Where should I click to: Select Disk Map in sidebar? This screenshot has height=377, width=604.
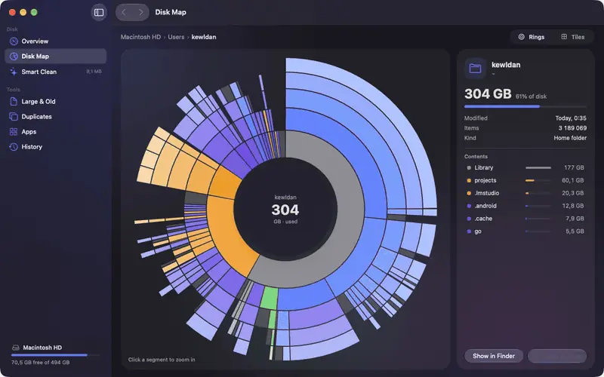coord(55,56)
